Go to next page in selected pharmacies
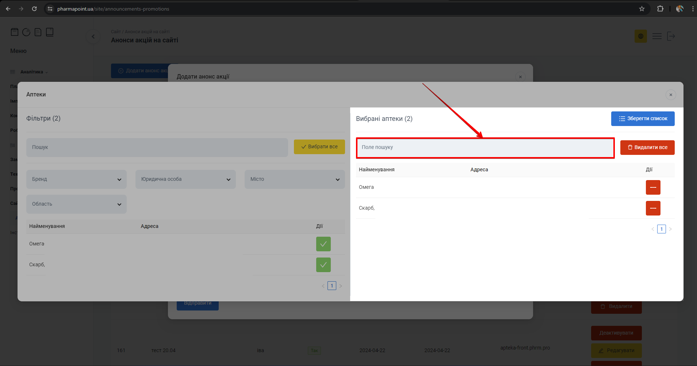The width and height of the screenshot is (697, 366). (x=670, y=229)
